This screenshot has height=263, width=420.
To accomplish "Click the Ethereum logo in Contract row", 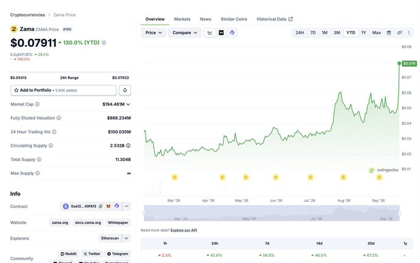I will point(65,206).
